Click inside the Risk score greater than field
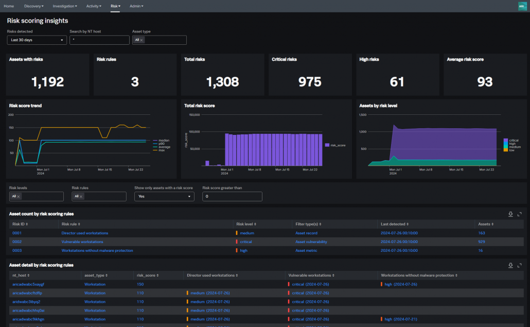This screenshot has height=327, width=530. (232, 196)
